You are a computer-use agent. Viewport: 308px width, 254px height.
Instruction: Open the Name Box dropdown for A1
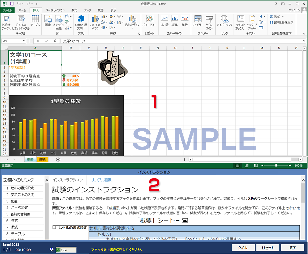[24, 41]
